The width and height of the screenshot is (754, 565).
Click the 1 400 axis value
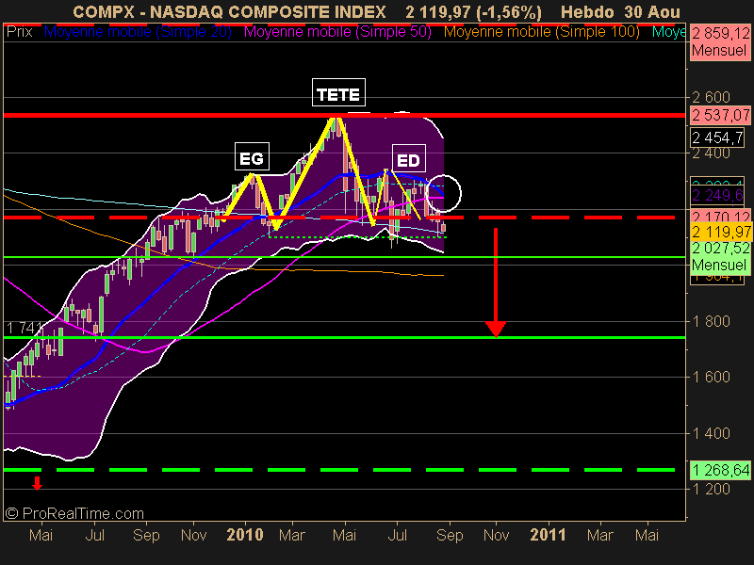click(711, 433)
